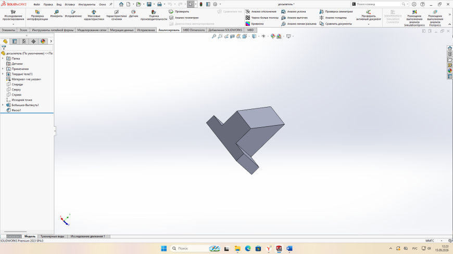This screenshot has width=453, height=254.
Task: Open the Options gear icon
Action: click(x=215, y=4)
